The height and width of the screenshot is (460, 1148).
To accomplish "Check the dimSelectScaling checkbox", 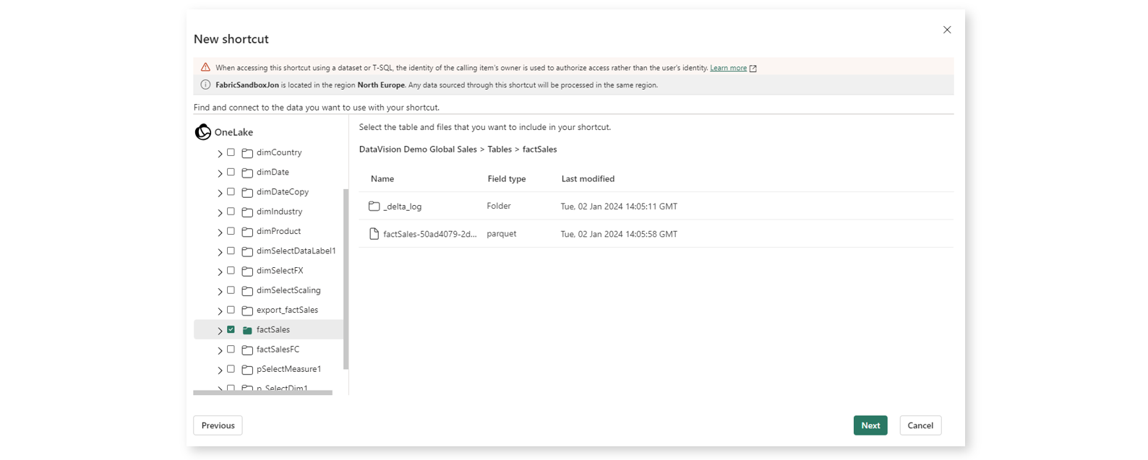I will (231, 290).
